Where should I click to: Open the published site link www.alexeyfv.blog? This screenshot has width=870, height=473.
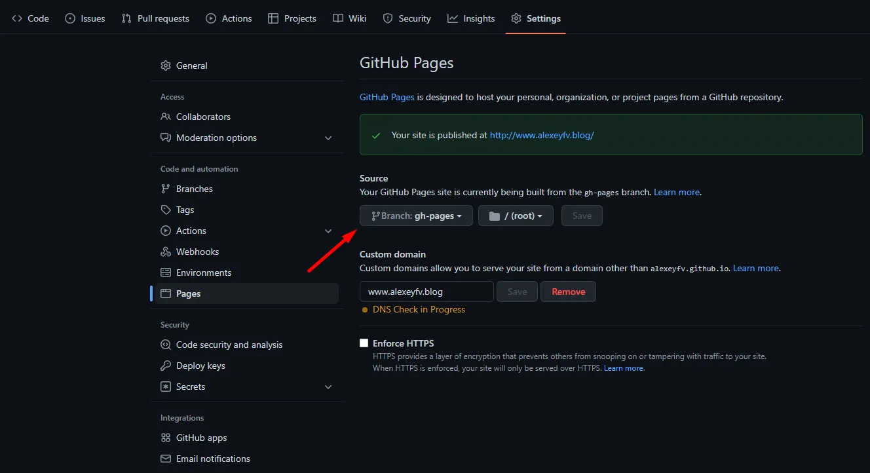coord(541,134)
